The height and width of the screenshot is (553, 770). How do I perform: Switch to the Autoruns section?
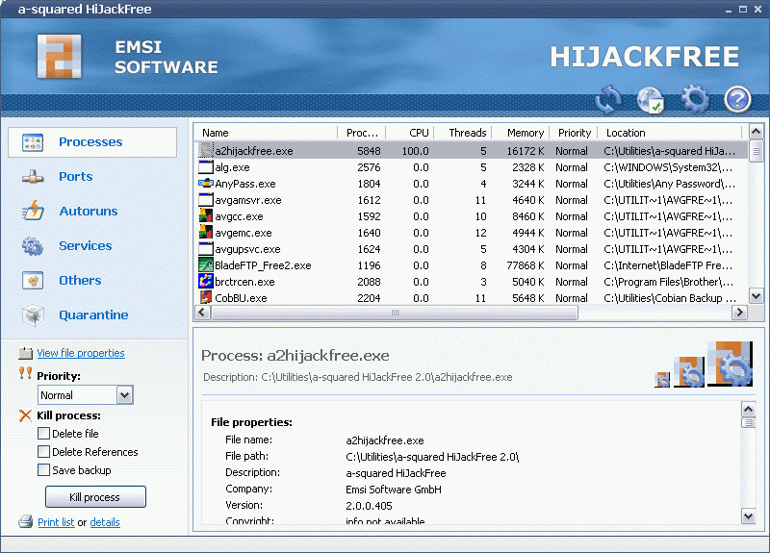pos(89,211)
